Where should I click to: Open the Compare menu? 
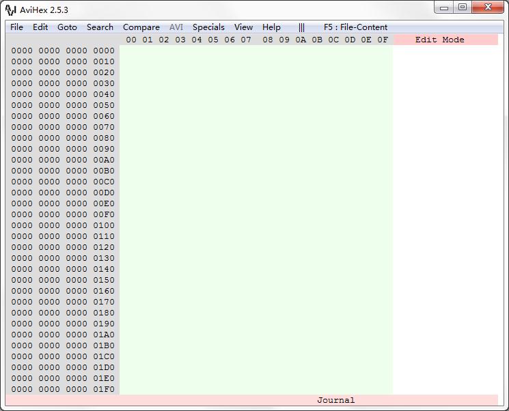coord(141,27)
